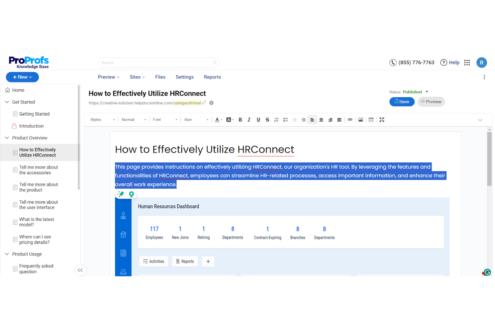Toggle right text alignment
Screen dimensions: 495x330
(x=330, y=119)
